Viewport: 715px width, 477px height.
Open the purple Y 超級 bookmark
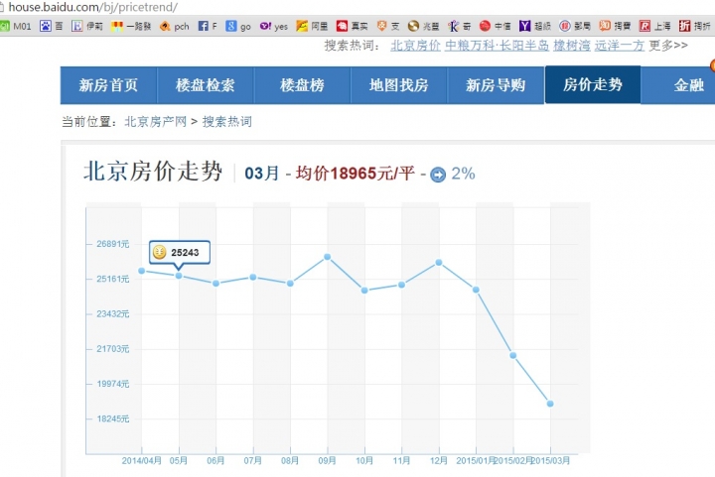tap(535, 26)
